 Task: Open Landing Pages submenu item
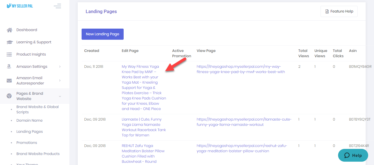click(30, 132)
